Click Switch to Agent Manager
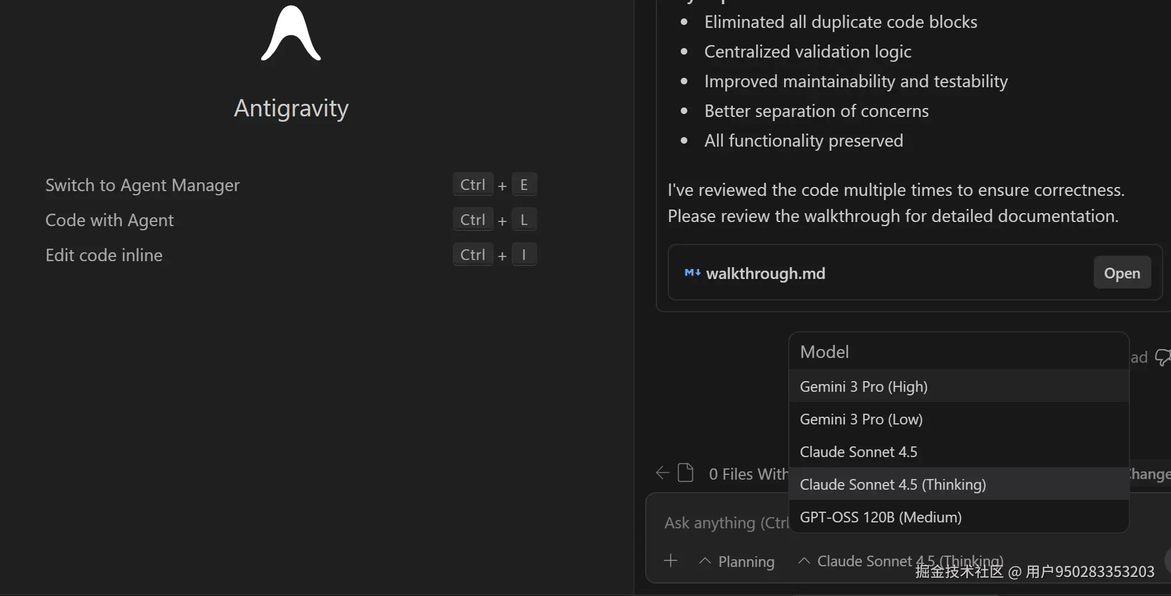 point(142,185)
